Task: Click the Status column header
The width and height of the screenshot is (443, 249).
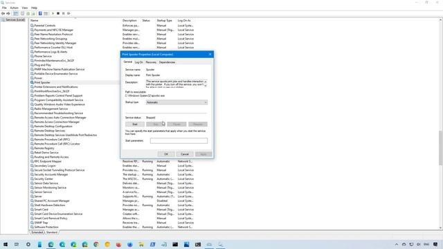Action: (146, 21)
